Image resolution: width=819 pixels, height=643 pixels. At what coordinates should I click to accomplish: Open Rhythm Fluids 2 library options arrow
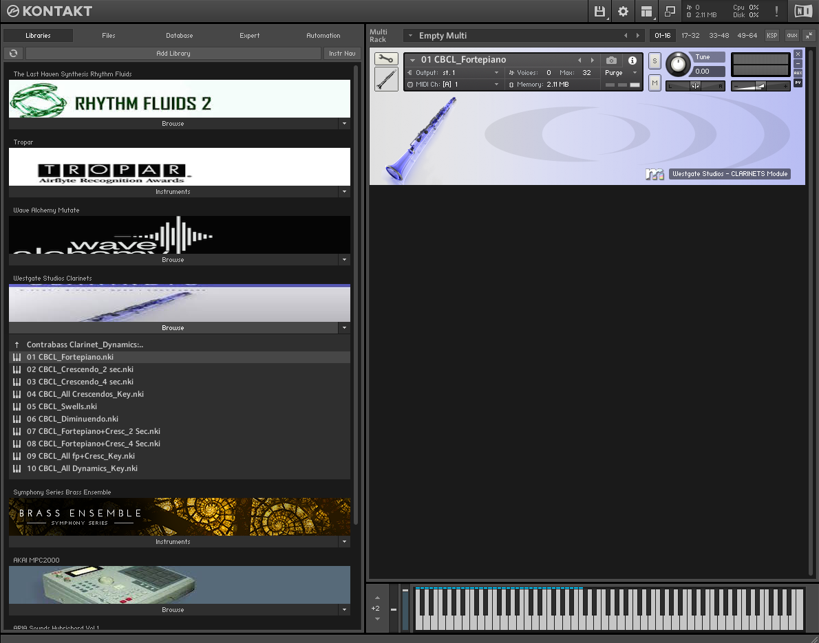click(x=344, y=124)
